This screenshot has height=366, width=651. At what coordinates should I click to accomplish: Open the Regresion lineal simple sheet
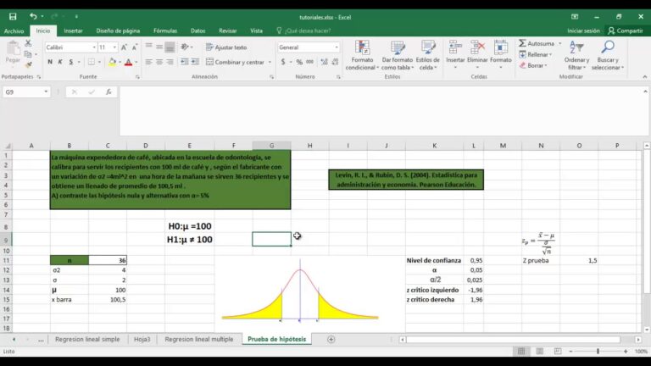coord(87,339)
